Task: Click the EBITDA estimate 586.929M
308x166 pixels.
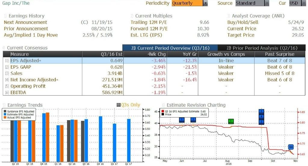Action: point(112,92)
